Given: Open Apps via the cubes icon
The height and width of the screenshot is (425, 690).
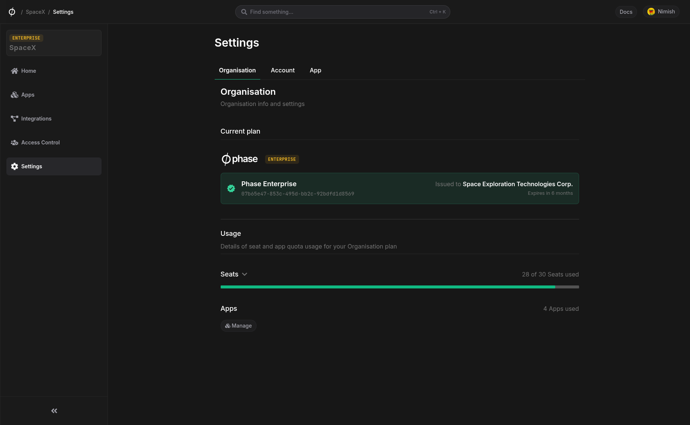Looking at the screenshot, I should (15, 95).
